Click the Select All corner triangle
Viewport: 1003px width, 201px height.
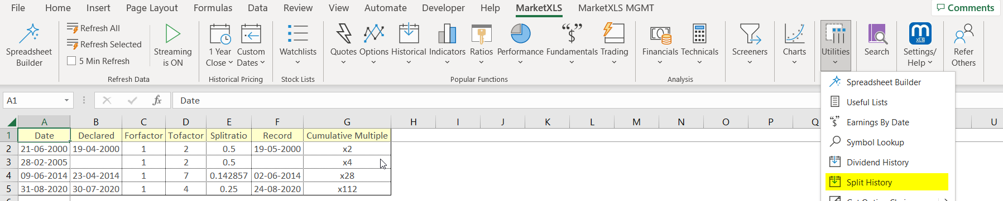10,122
